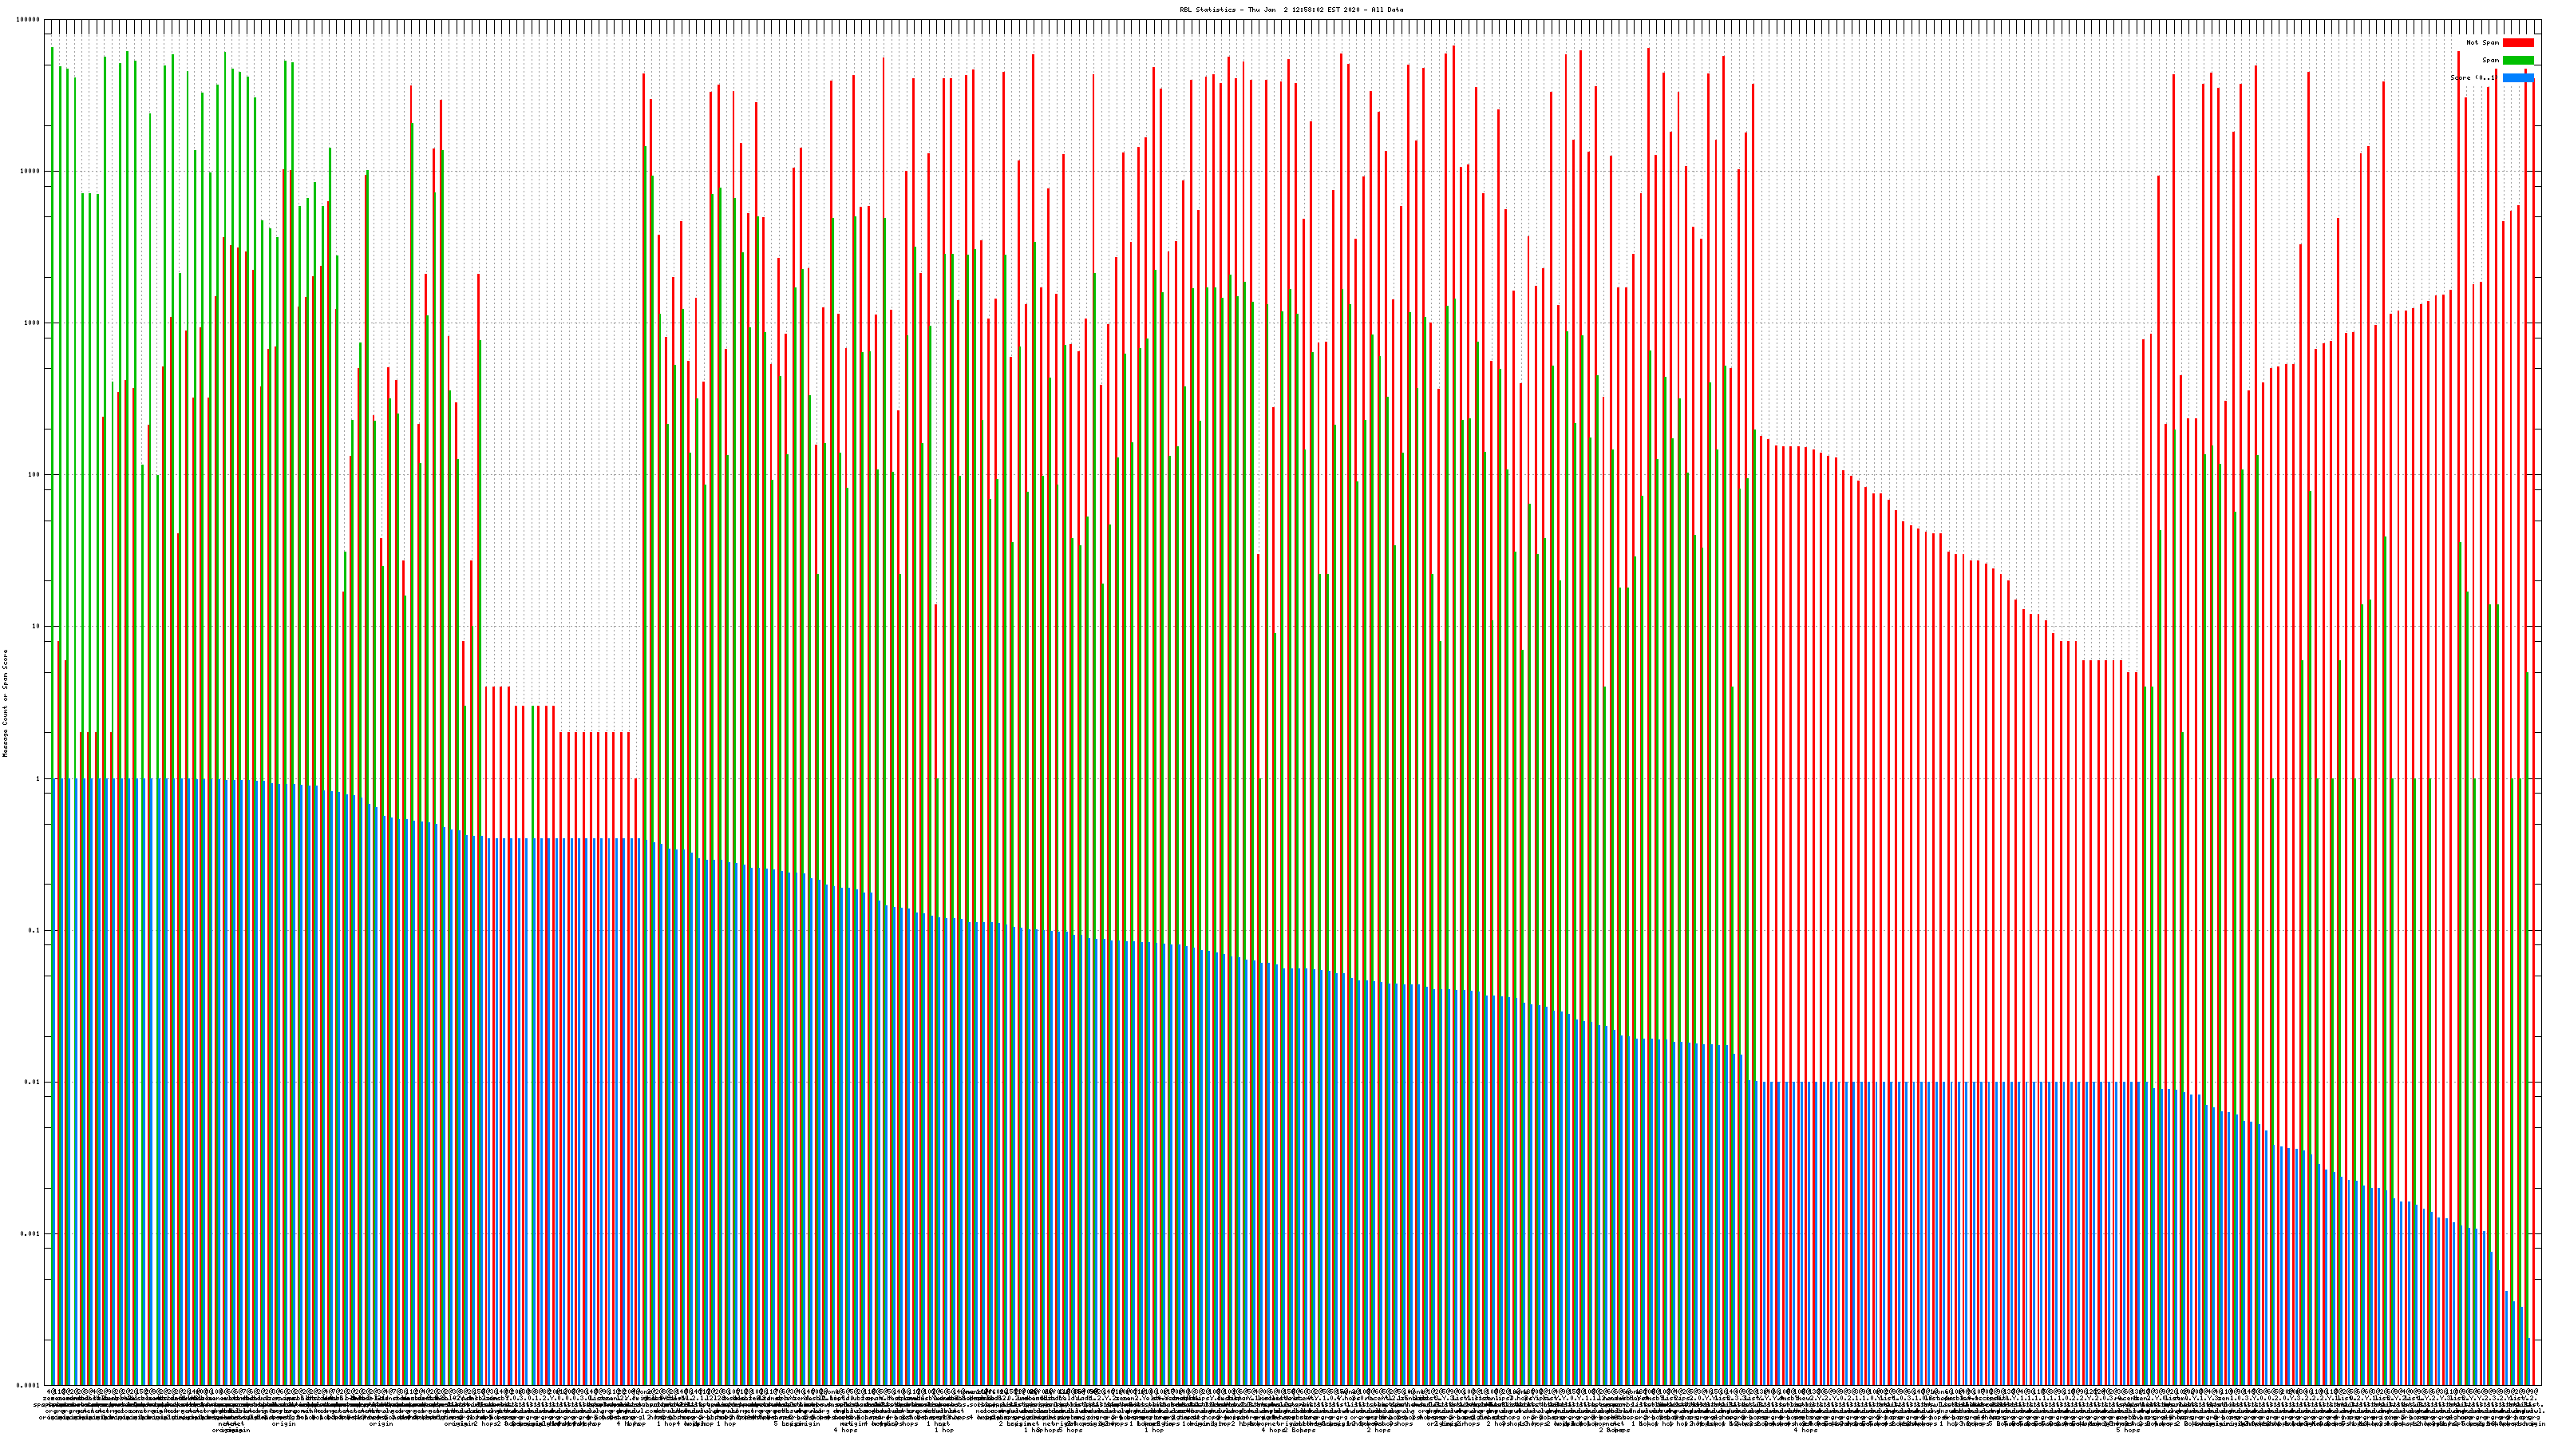
Task: Click the 'RBL Statistics' chart title
Action: click(1208, 10)
